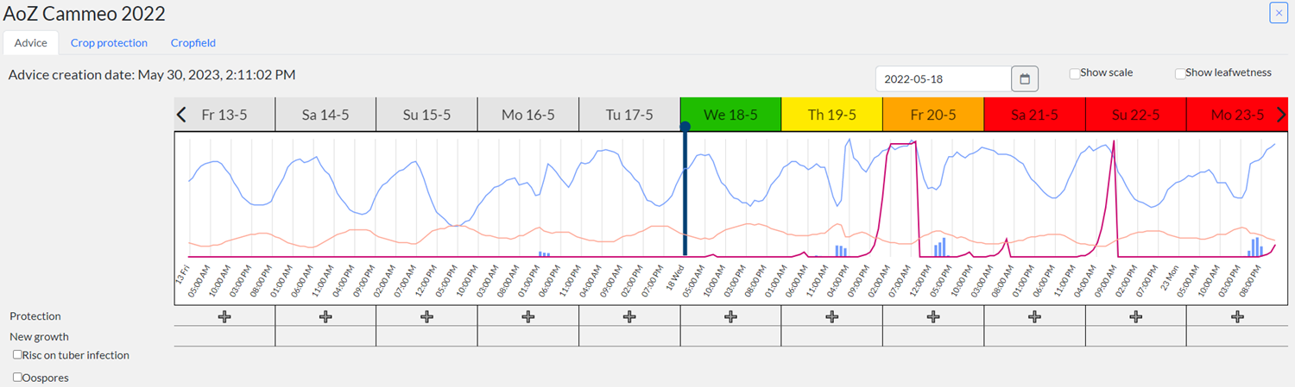Image resolution: width=1295 pixels, height=387 pixels.
Task: Select the Sa 14-5 day header
Action: [x=325, y=115]
